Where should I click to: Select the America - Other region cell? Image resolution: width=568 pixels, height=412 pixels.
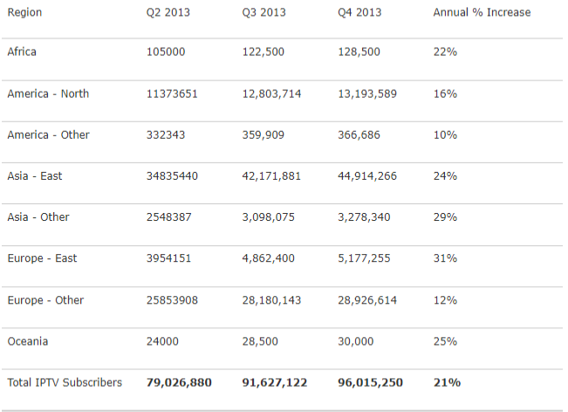tap(48, 135)
